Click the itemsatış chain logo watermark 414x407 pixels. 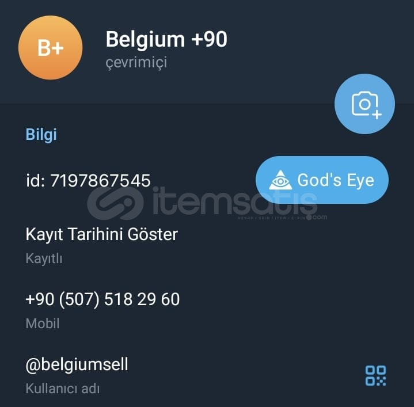tap(115, 203)
